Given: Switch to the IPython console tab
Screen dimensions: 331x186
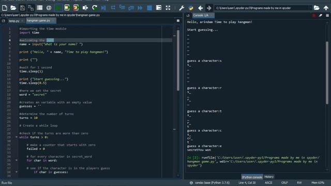Looking at the screenshot, I should point(252,177).
